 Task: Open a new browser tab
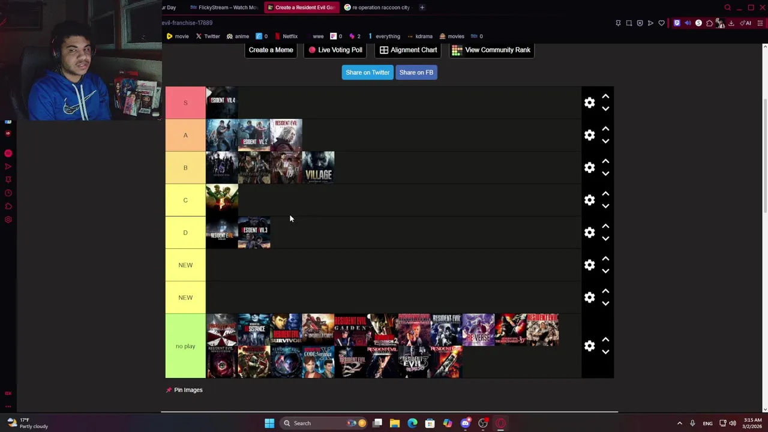tap(422, 7)
